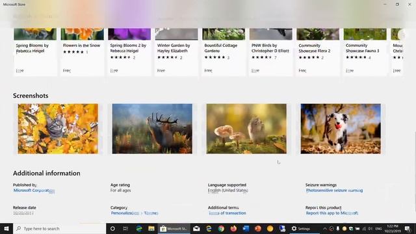416x234 pixels.
Task: Show hidden system tray icons
Action: pyautogui.click(x=325, y=228)
